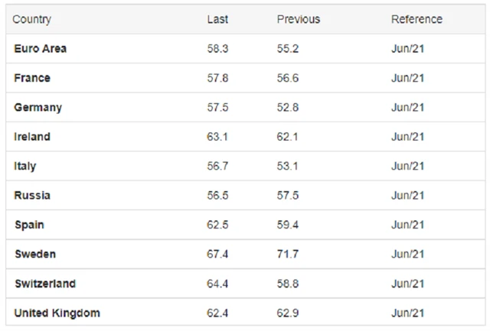Select Spain in the table
This screenshot has width=490, height=331.
29,225
